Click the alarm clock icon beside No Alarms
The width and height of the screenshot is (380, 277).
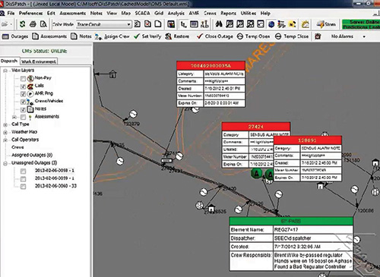pyautogui.click(x=318, y=36)
